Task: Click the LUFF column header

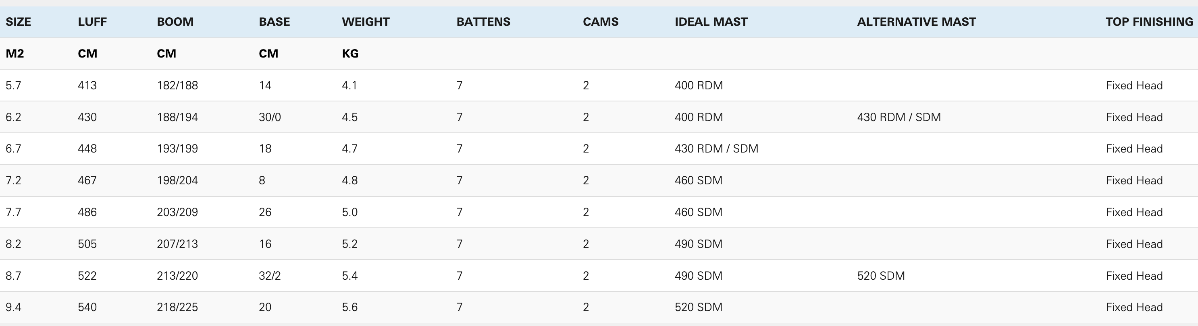Action: 92,22
